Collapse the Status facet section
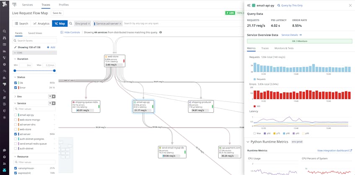Screen dimensions: 355x175 tap(15, 77)
